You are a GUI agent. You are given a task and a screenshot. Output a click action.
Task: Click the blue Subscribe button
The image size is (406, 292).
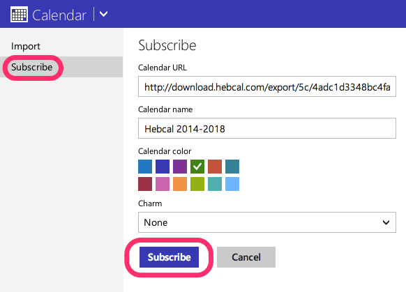coord(169,257)
